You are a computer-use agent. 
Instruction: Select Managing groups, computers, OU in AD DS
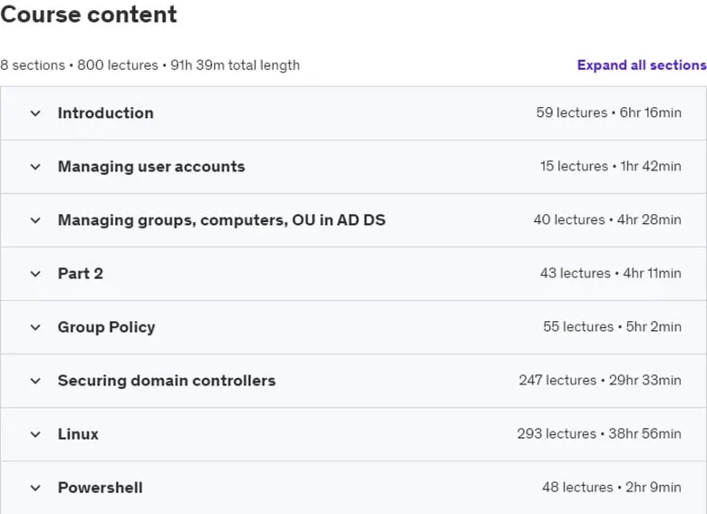[x=222, y=220]
